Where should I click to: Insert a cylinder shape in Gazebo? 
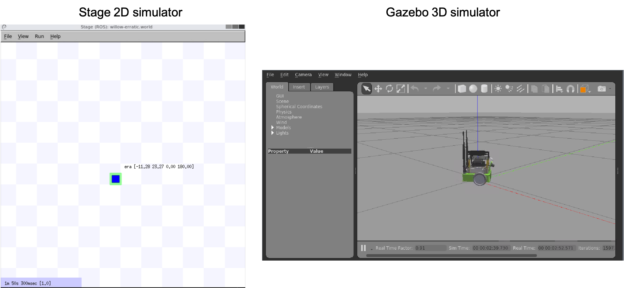[x=484, y=89]
